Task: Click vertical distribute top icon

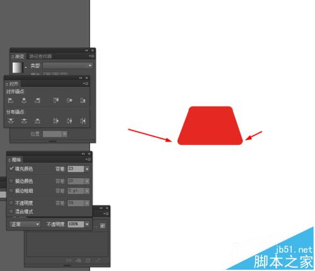Action: point(11,120)
